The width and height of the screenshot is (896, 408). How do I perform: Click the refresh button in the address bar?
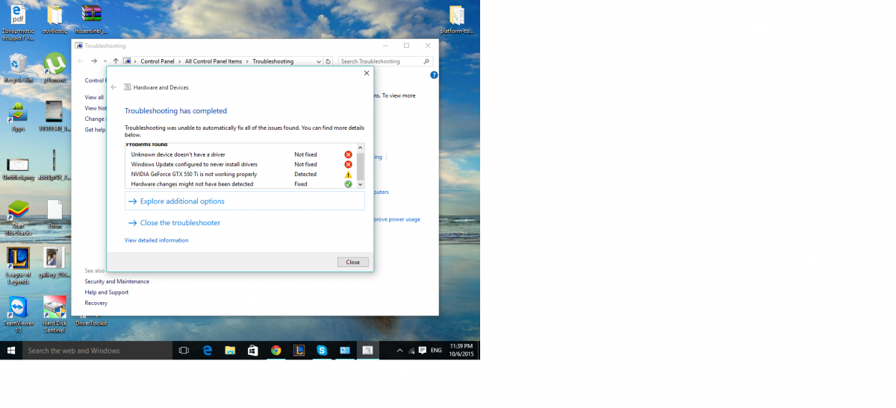coord(329,61)
